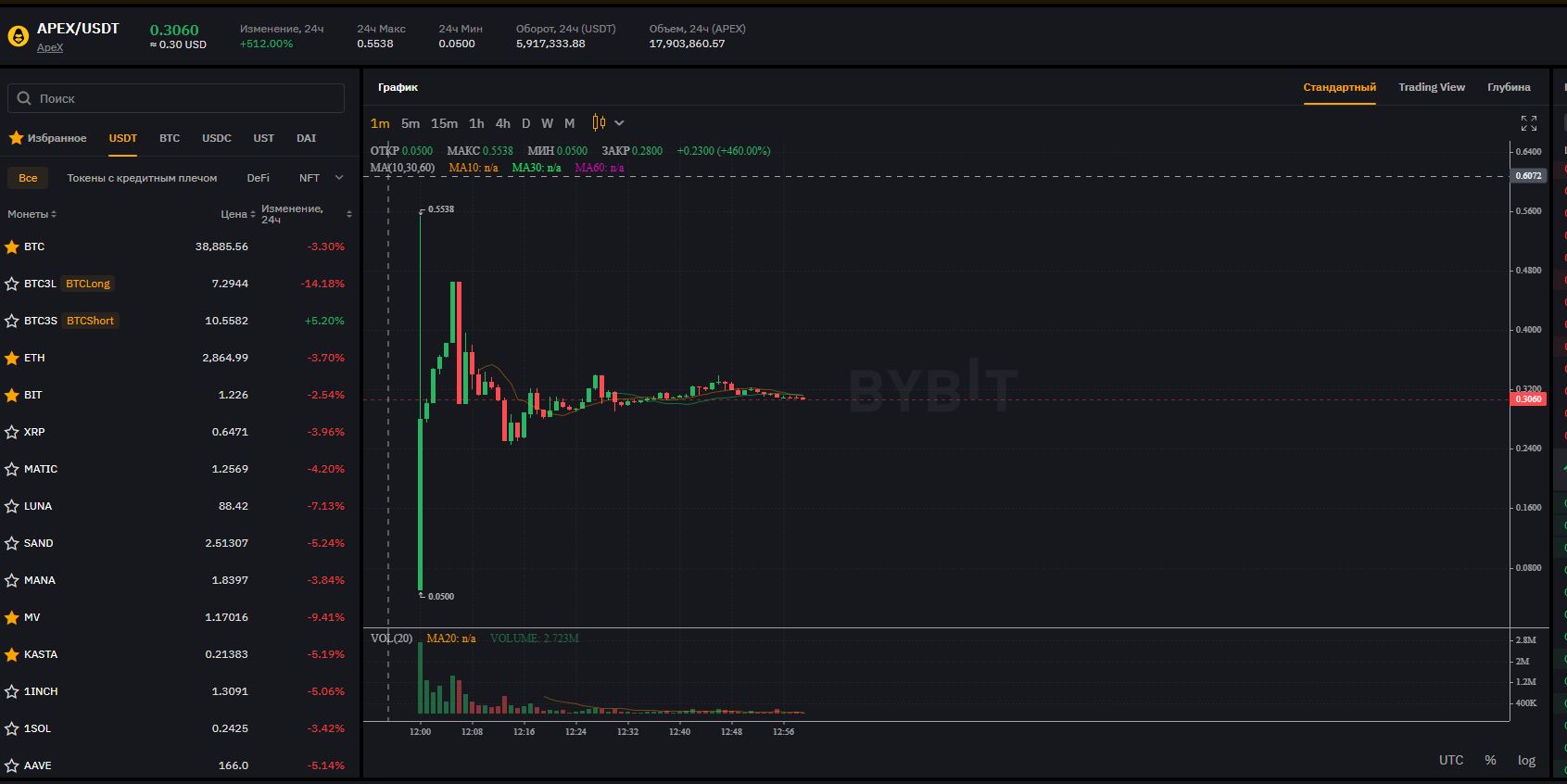
Task: Sort list by Цена column
Action: pyautogui.click(x=238, y=214)
